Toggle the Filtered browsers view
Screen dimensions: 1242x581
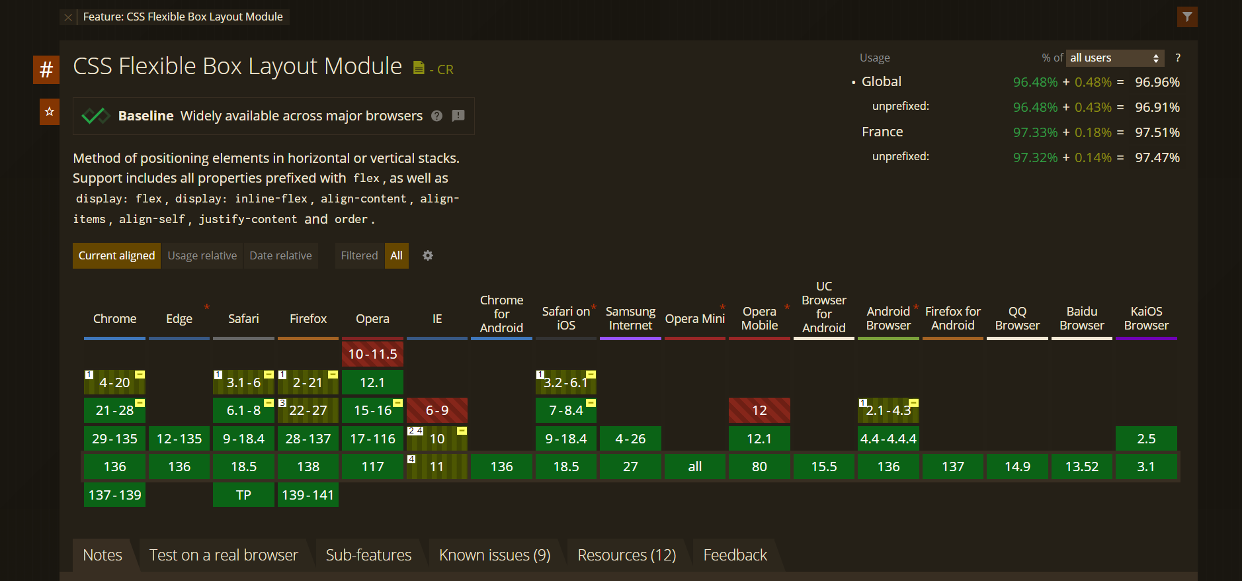click(x=359, y=255)
